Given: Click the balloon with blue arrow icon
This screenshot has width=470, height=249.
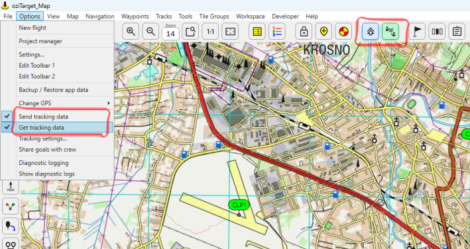Looking at the screenshot, I should click(11, 226).
